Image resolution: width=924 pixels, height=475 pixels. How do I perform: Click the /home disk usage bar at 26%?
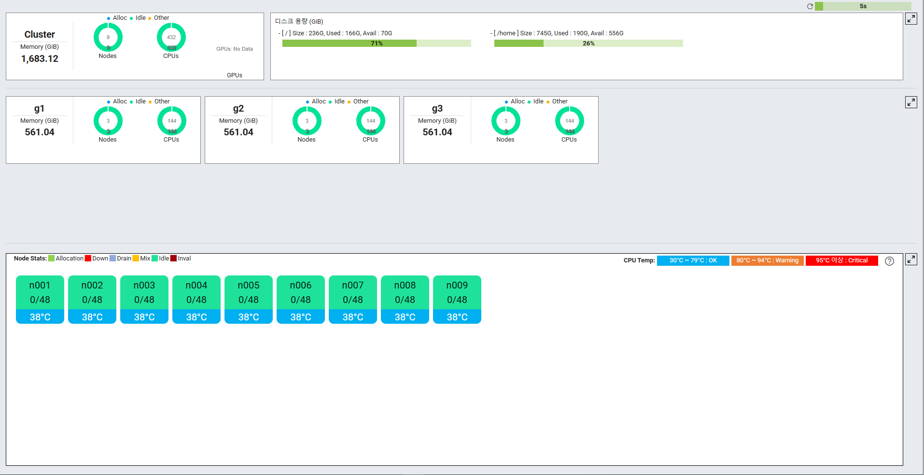pyautogui.click(x=588, y=43)
